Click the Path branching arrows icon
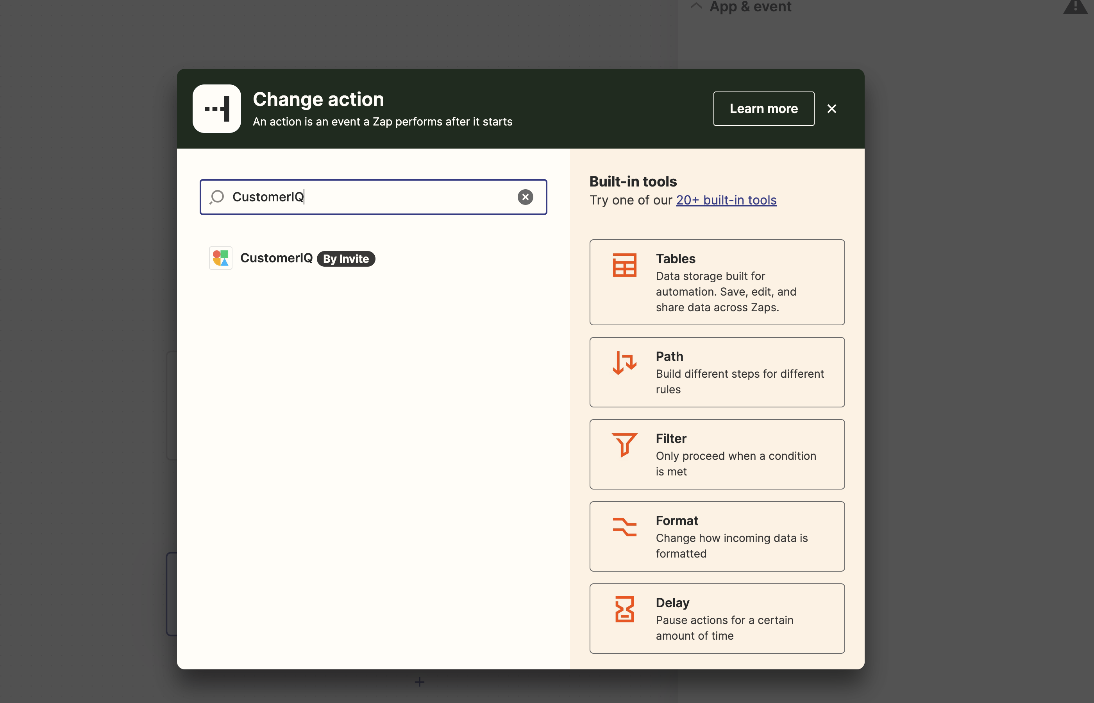Image resolution: width=1094 pixels, height=703 pixels. [624, 363]
